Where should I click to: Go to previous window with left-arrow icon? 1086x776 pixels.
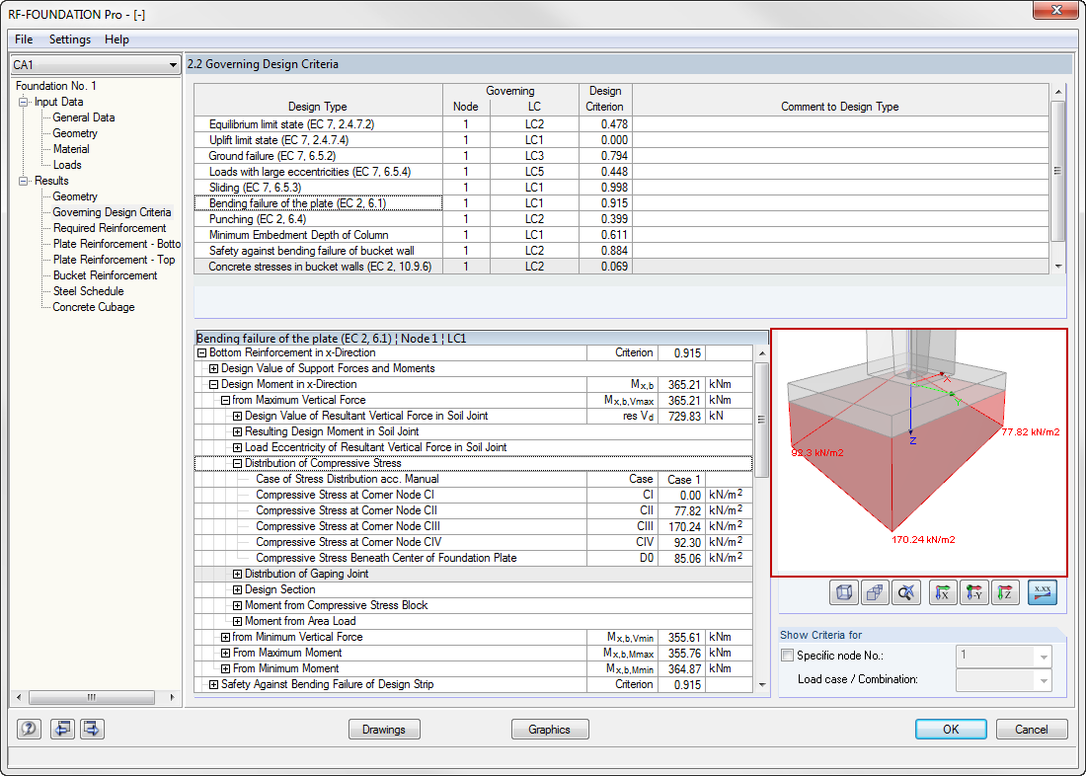pyautogui.click(x=62, y=729)
